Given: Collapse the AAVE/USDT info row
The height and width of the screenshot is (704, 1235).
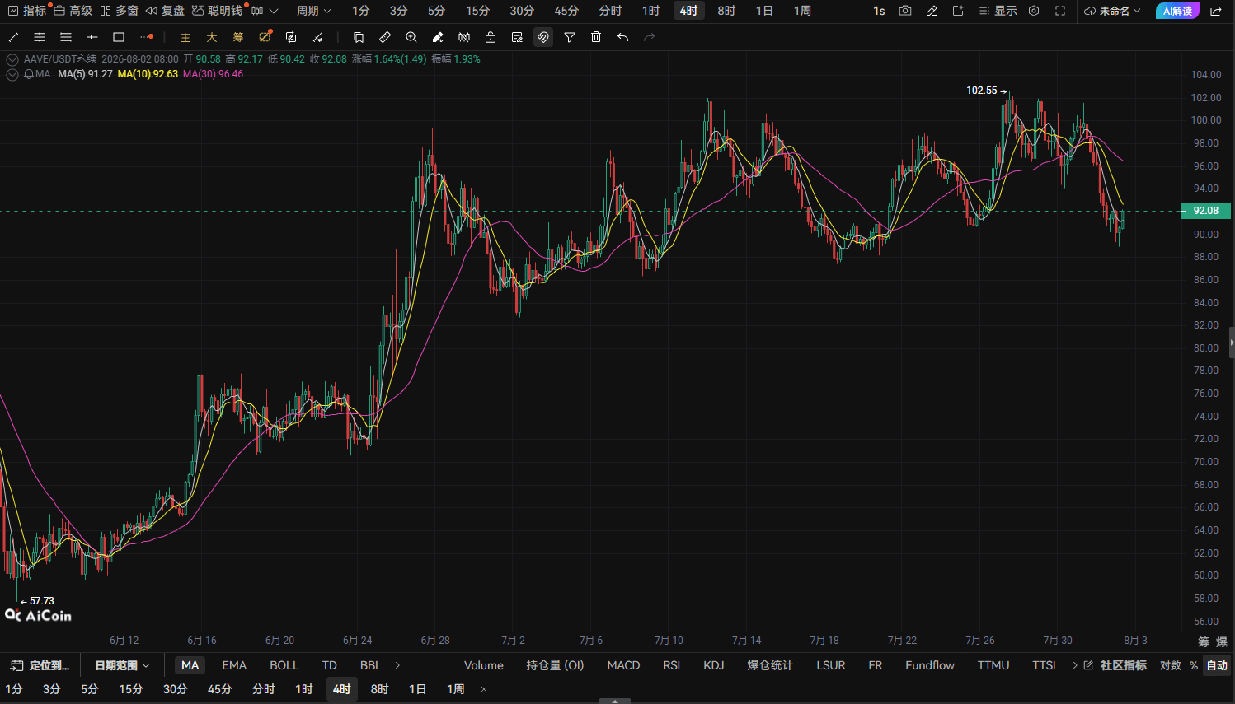Looking at the screenshot, I should 12,59.
